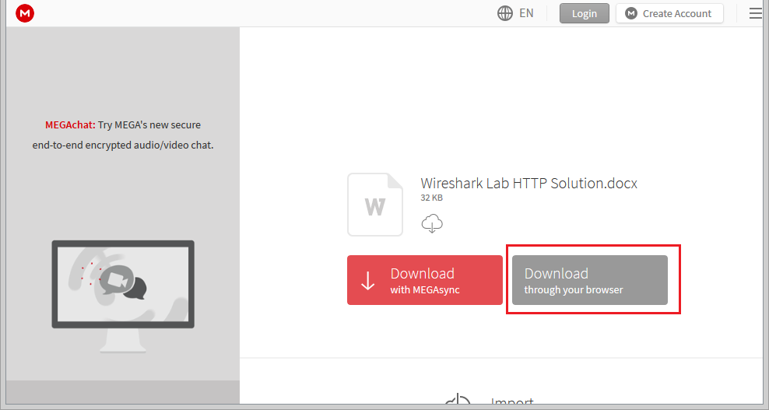The image size is (769, 410).
Task: Click the Login button
Action: click(584, 13)
